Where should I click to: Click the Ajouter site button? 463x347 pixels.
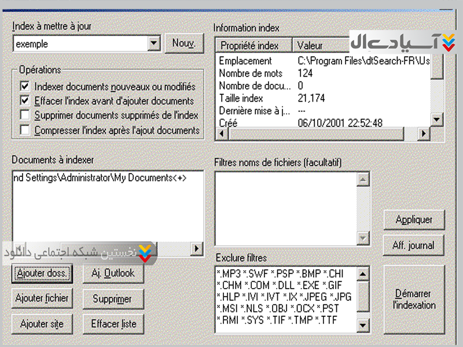[42, 324]
